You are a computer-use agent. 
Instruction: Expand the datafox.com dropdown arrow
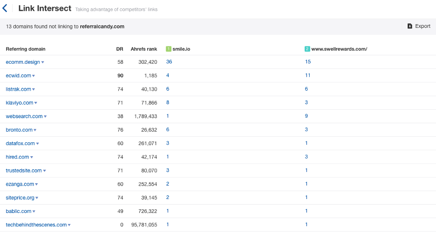pos(38,144)
